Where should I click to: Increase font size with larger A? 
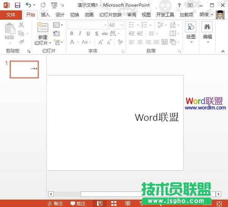tap(101, 42)
